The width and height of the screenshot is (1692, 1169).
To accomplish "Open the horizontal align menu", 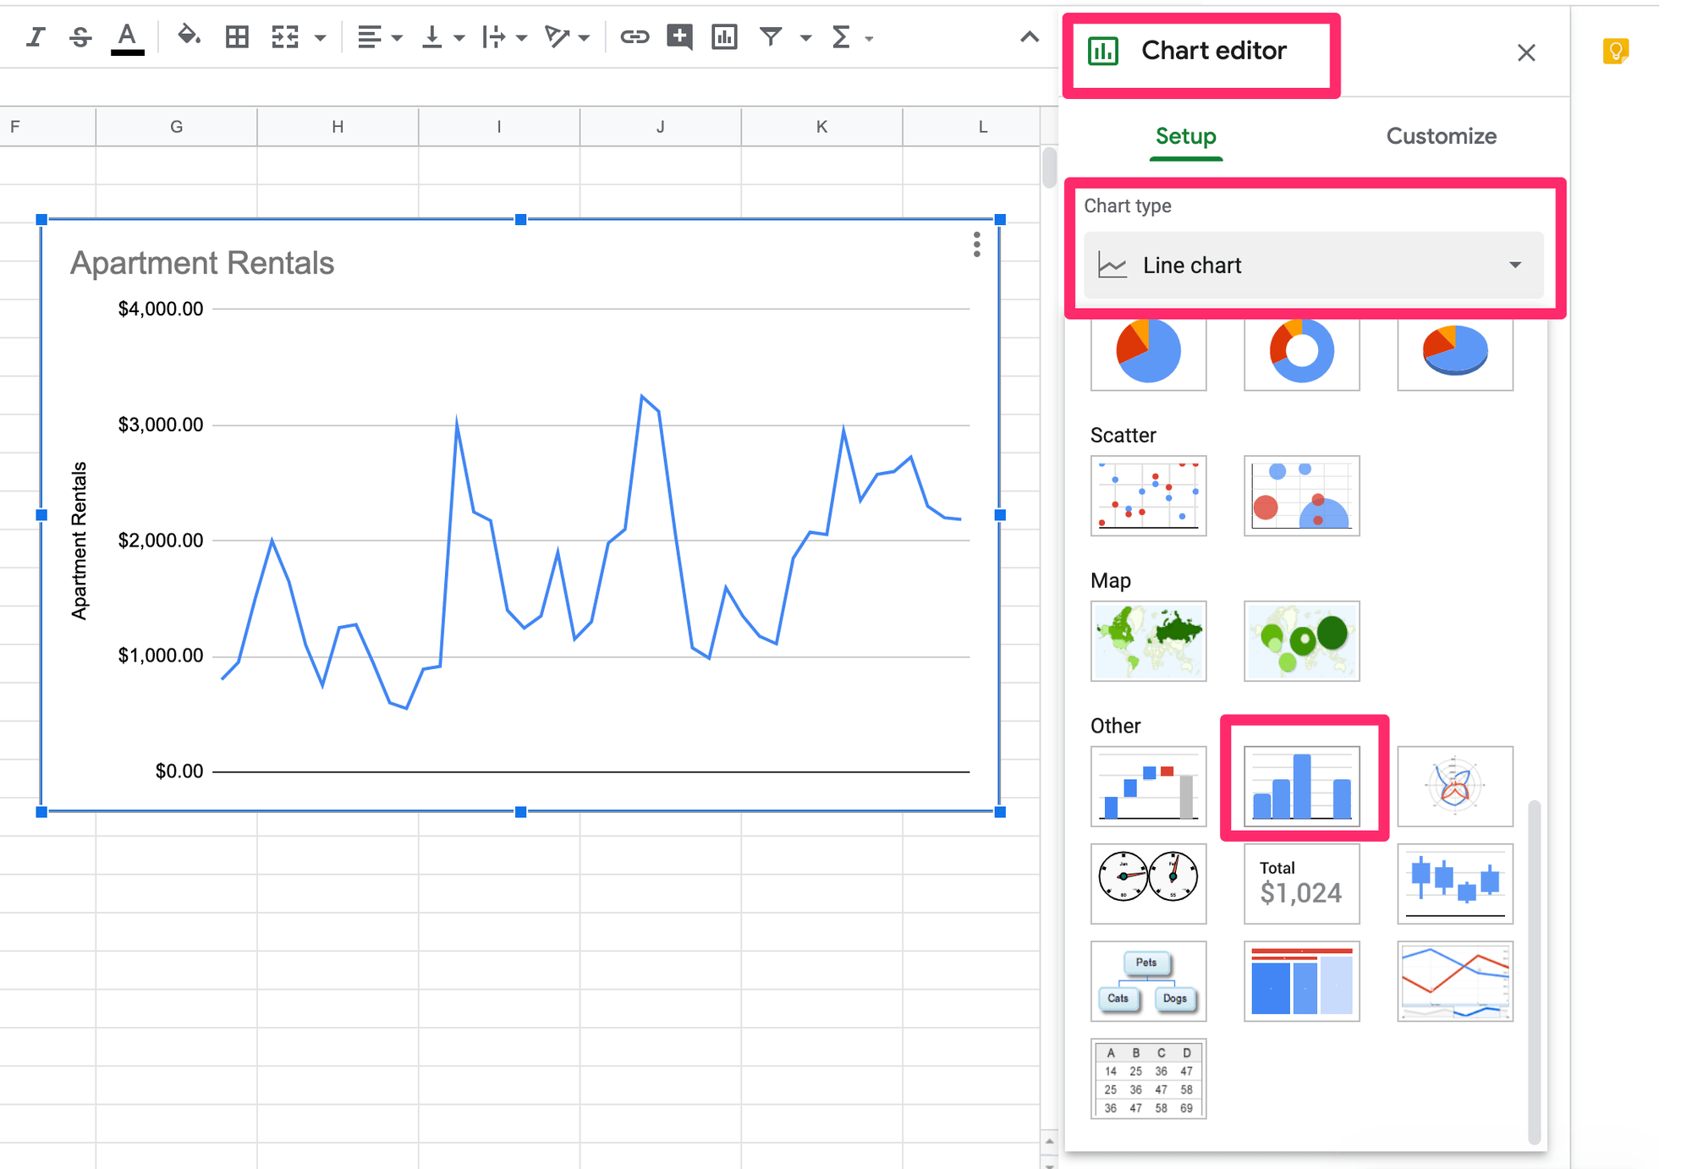I will [369, 36].
